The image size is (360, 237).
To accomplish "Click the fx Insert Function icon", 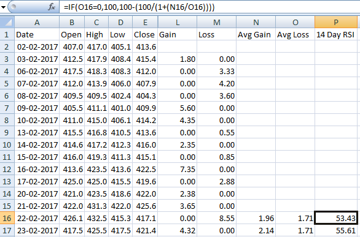I will [x=52, y=7].
